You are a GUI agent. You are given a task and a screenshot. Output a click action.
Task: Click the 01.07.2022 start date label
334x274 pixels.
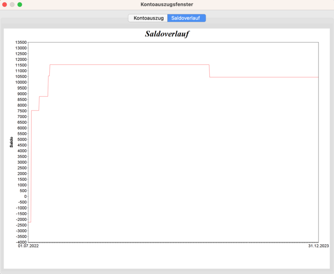pos(28,246)
